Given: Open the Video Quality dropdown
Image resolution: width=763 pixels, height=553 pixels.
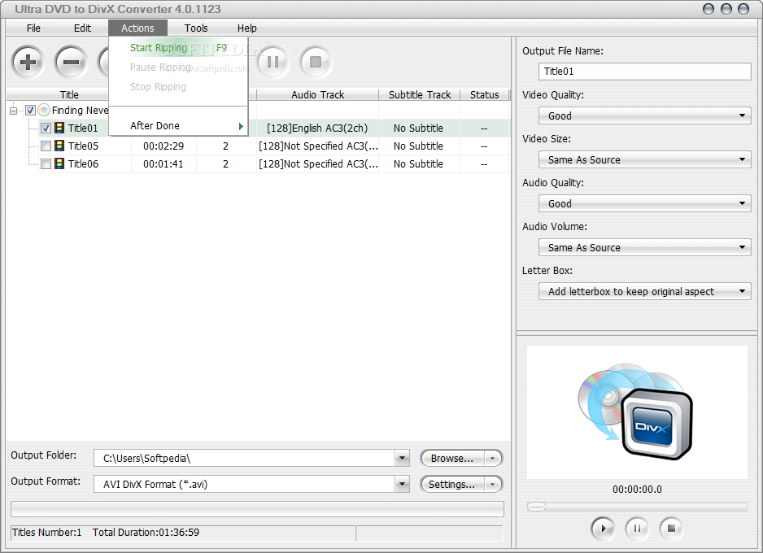Looking at the screenshot, I should point(645,115).
